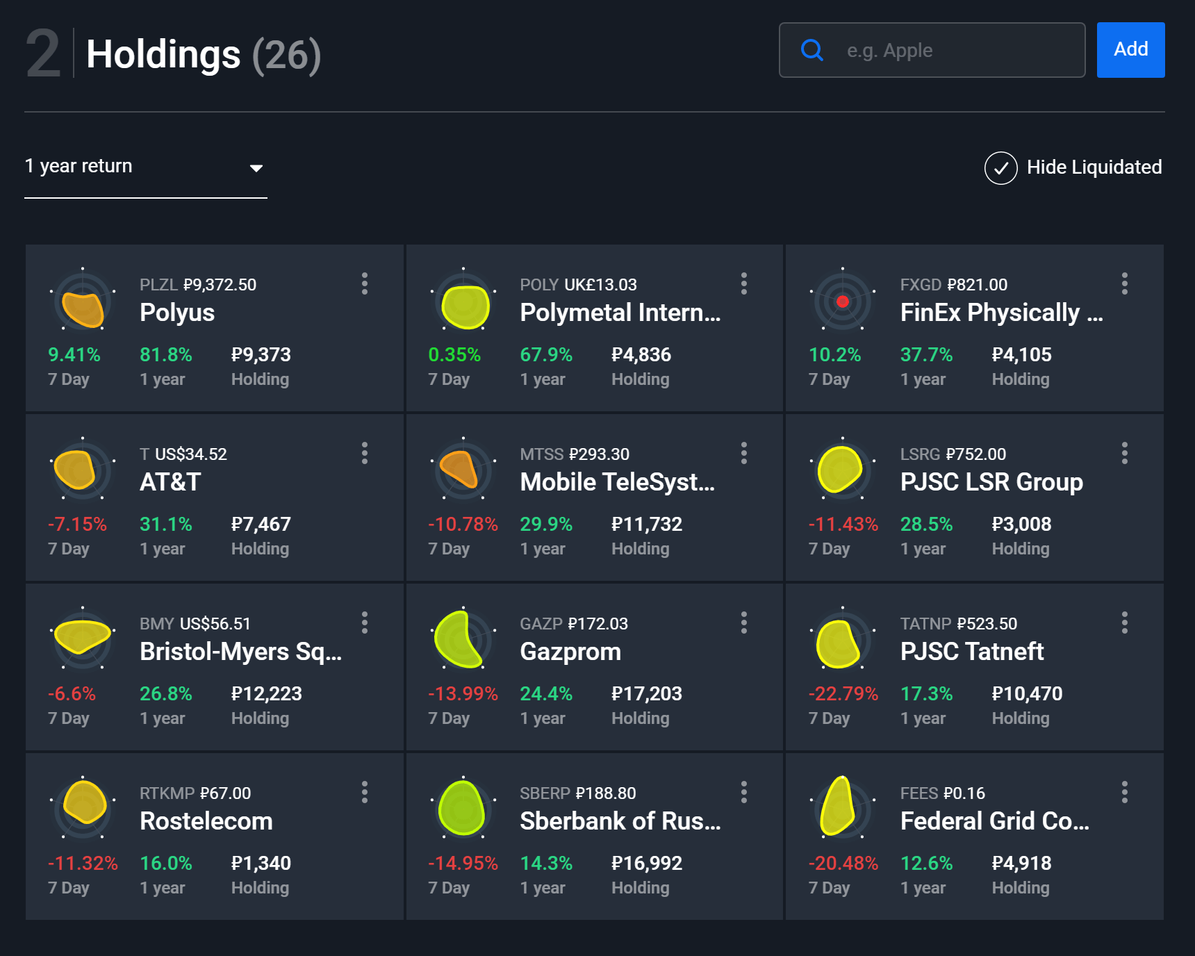Open the Sberbank of Rus... holding name
Image resolution: width=1195 pixels, height=956 pixels.
point(620,821)
